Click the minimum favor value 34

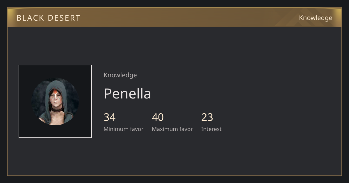pyautogui.click(x=110, y=117)
